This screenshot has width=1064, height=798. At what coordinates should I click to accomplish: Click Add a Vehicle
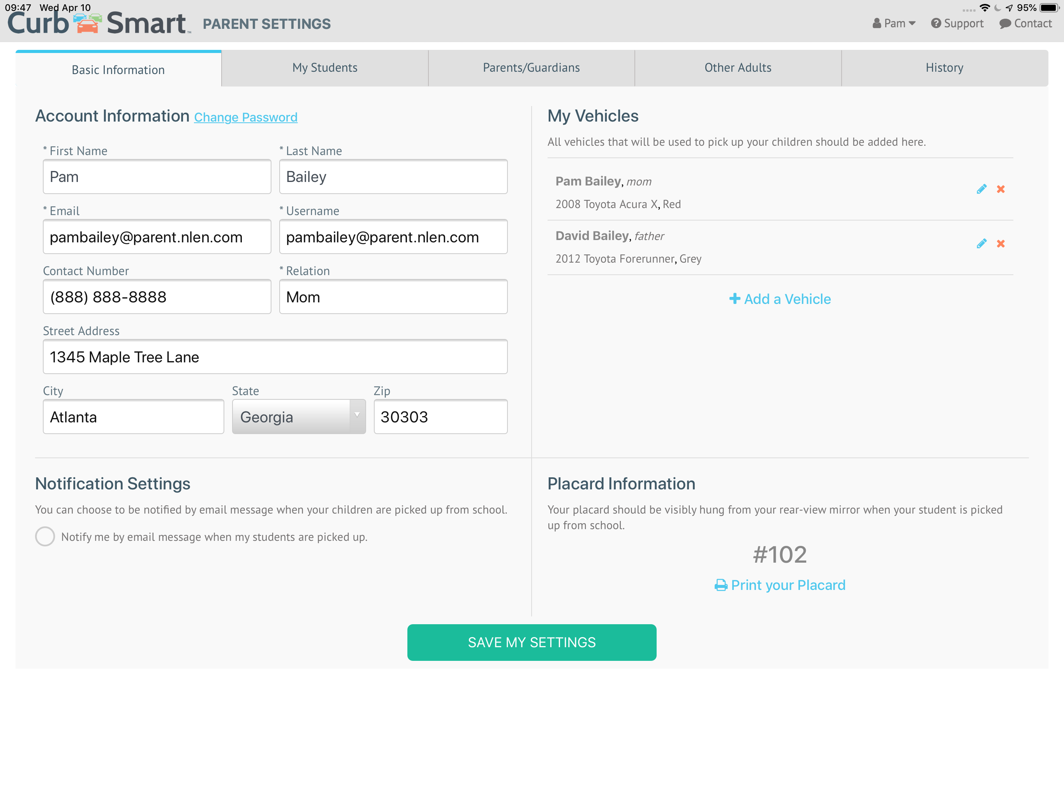click(x=780, y=299)
